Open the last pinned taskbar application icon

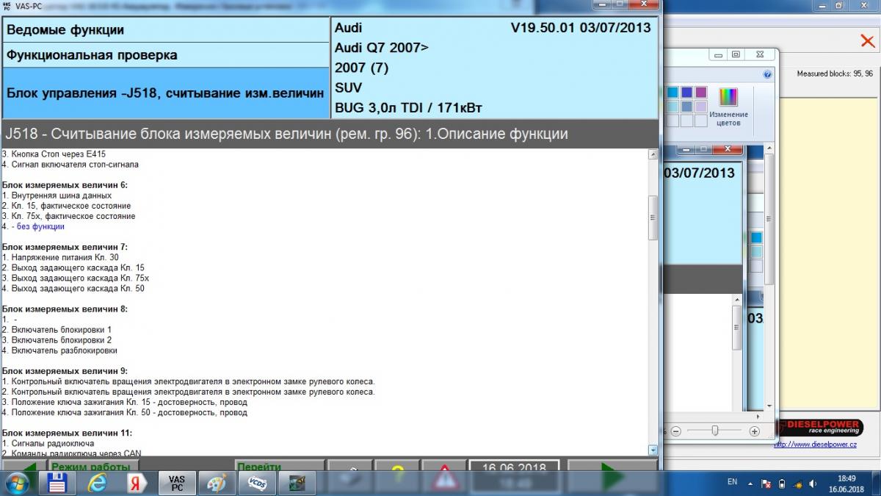pyautogui.click(x=297, y=483)
